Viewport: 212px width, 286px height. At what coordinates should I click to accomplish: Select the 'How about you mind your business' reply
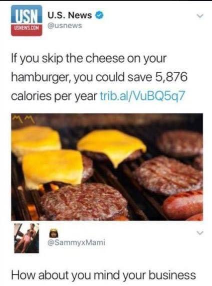(103, 275)
